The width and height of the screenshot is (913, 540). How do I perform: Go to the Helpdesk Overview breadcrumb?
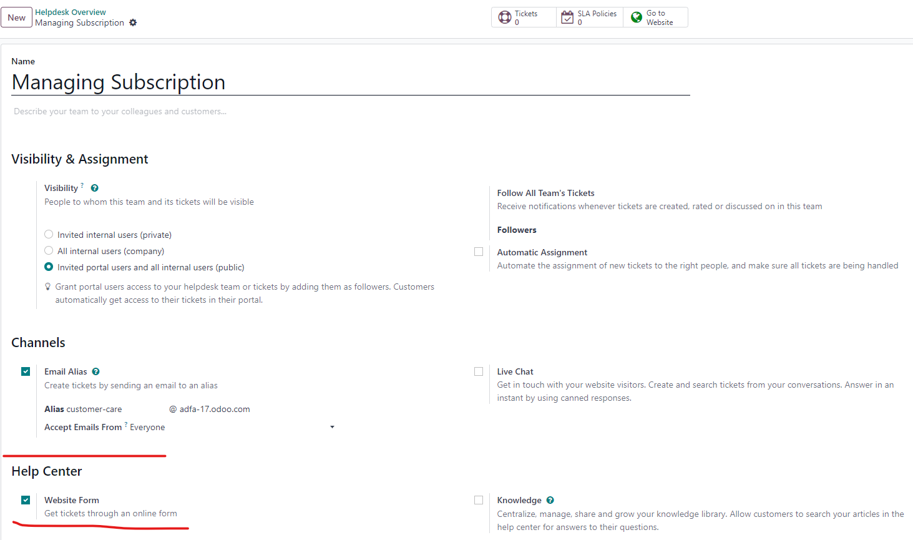pyautogui.click(x=71, y=12)
